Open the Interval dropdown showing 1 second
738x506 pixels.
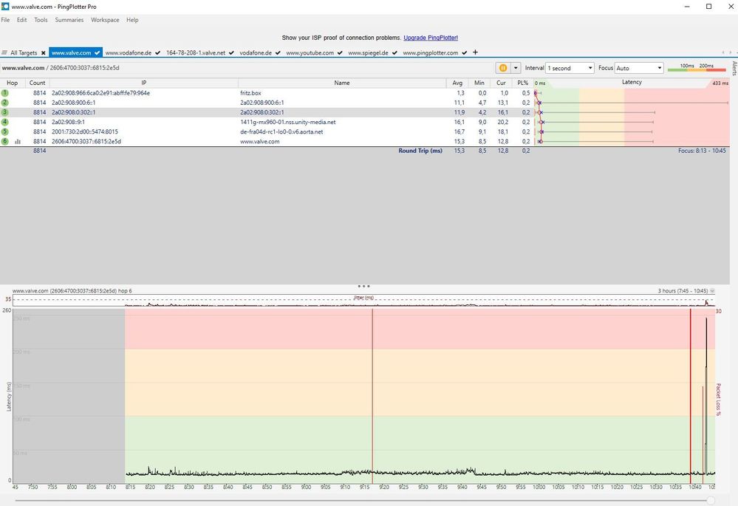570,68
